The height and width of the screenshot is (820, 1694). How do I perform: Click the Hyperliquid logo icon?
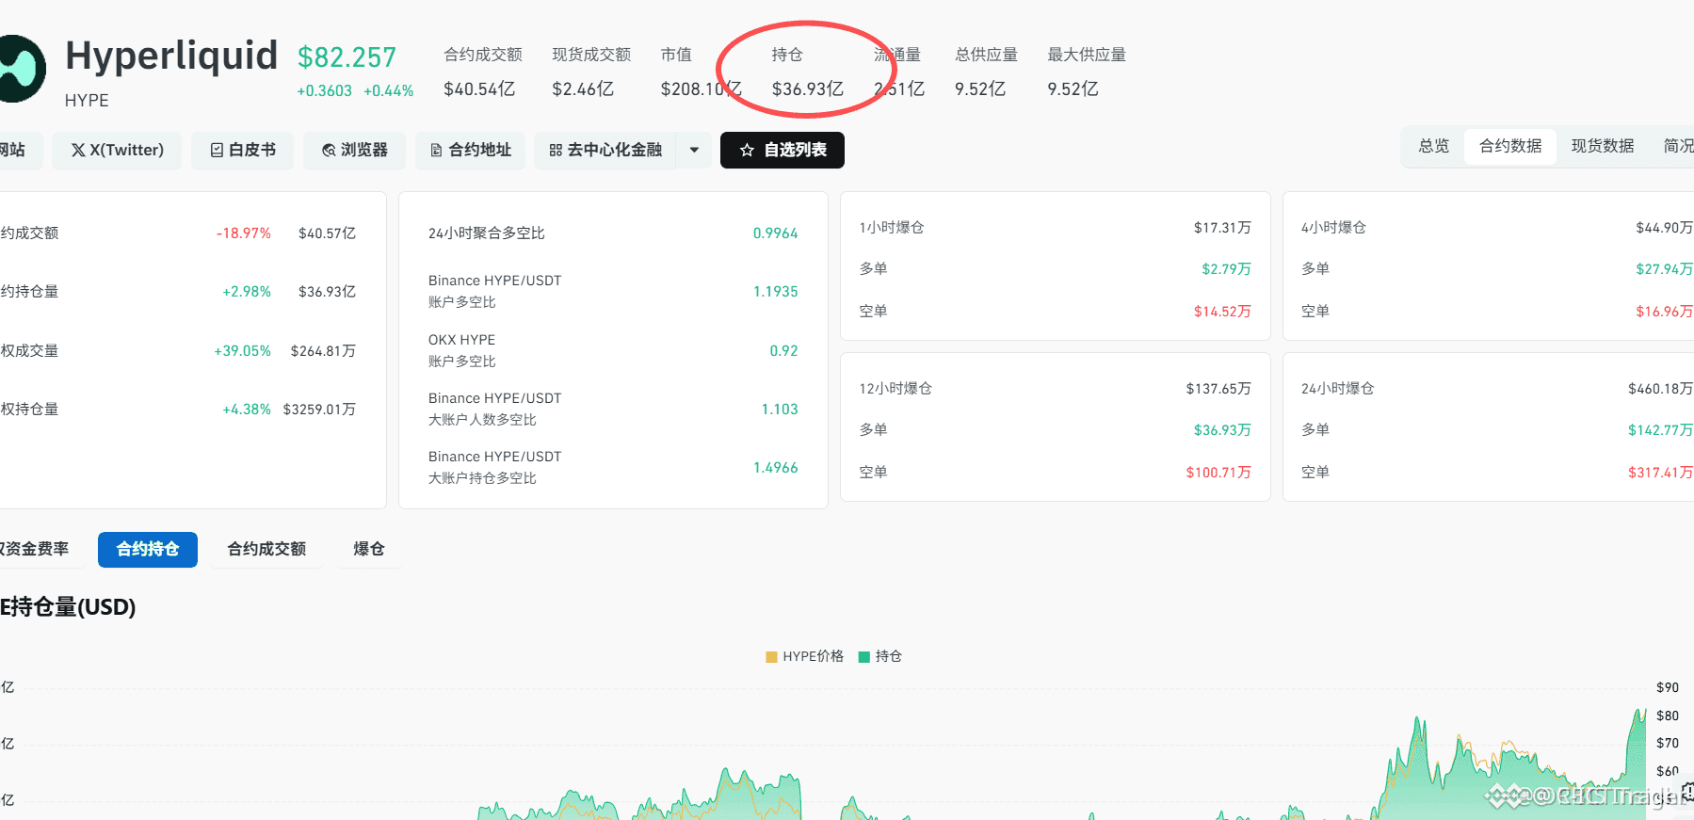point(21,69)
